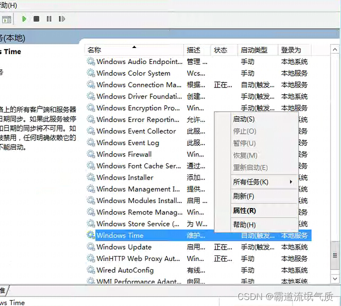Click the vertical scrollbar thumb
This screenshot has width=341, height=306.
[x=335, y=255]
